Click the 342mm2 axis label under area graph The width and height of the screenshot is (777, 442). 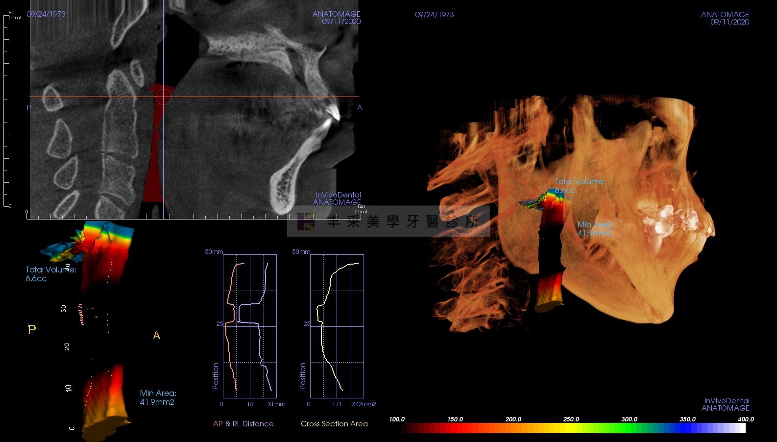(364, 404)
